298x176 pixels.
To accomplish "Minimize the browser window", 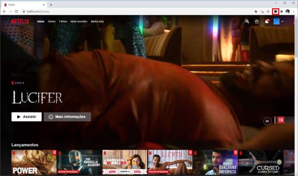I will tap(276, 3).
